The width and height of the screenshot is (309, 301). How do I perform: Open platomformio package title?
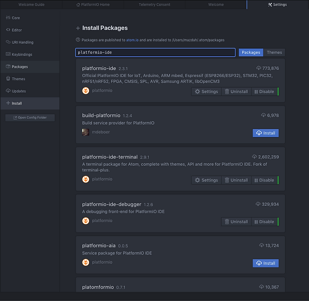tap(98, 287)
